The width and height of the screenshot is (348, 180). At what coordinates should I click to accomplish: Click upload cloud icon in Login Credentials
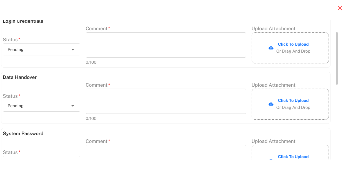point(271,48)
